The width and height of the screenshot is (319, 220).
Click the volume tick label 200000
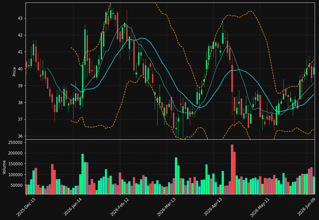(16, 153)
